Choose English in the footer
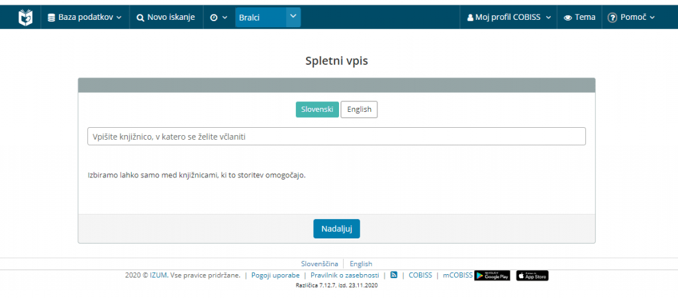This screenshot has height=298, width=678. (x=361, y=264)
